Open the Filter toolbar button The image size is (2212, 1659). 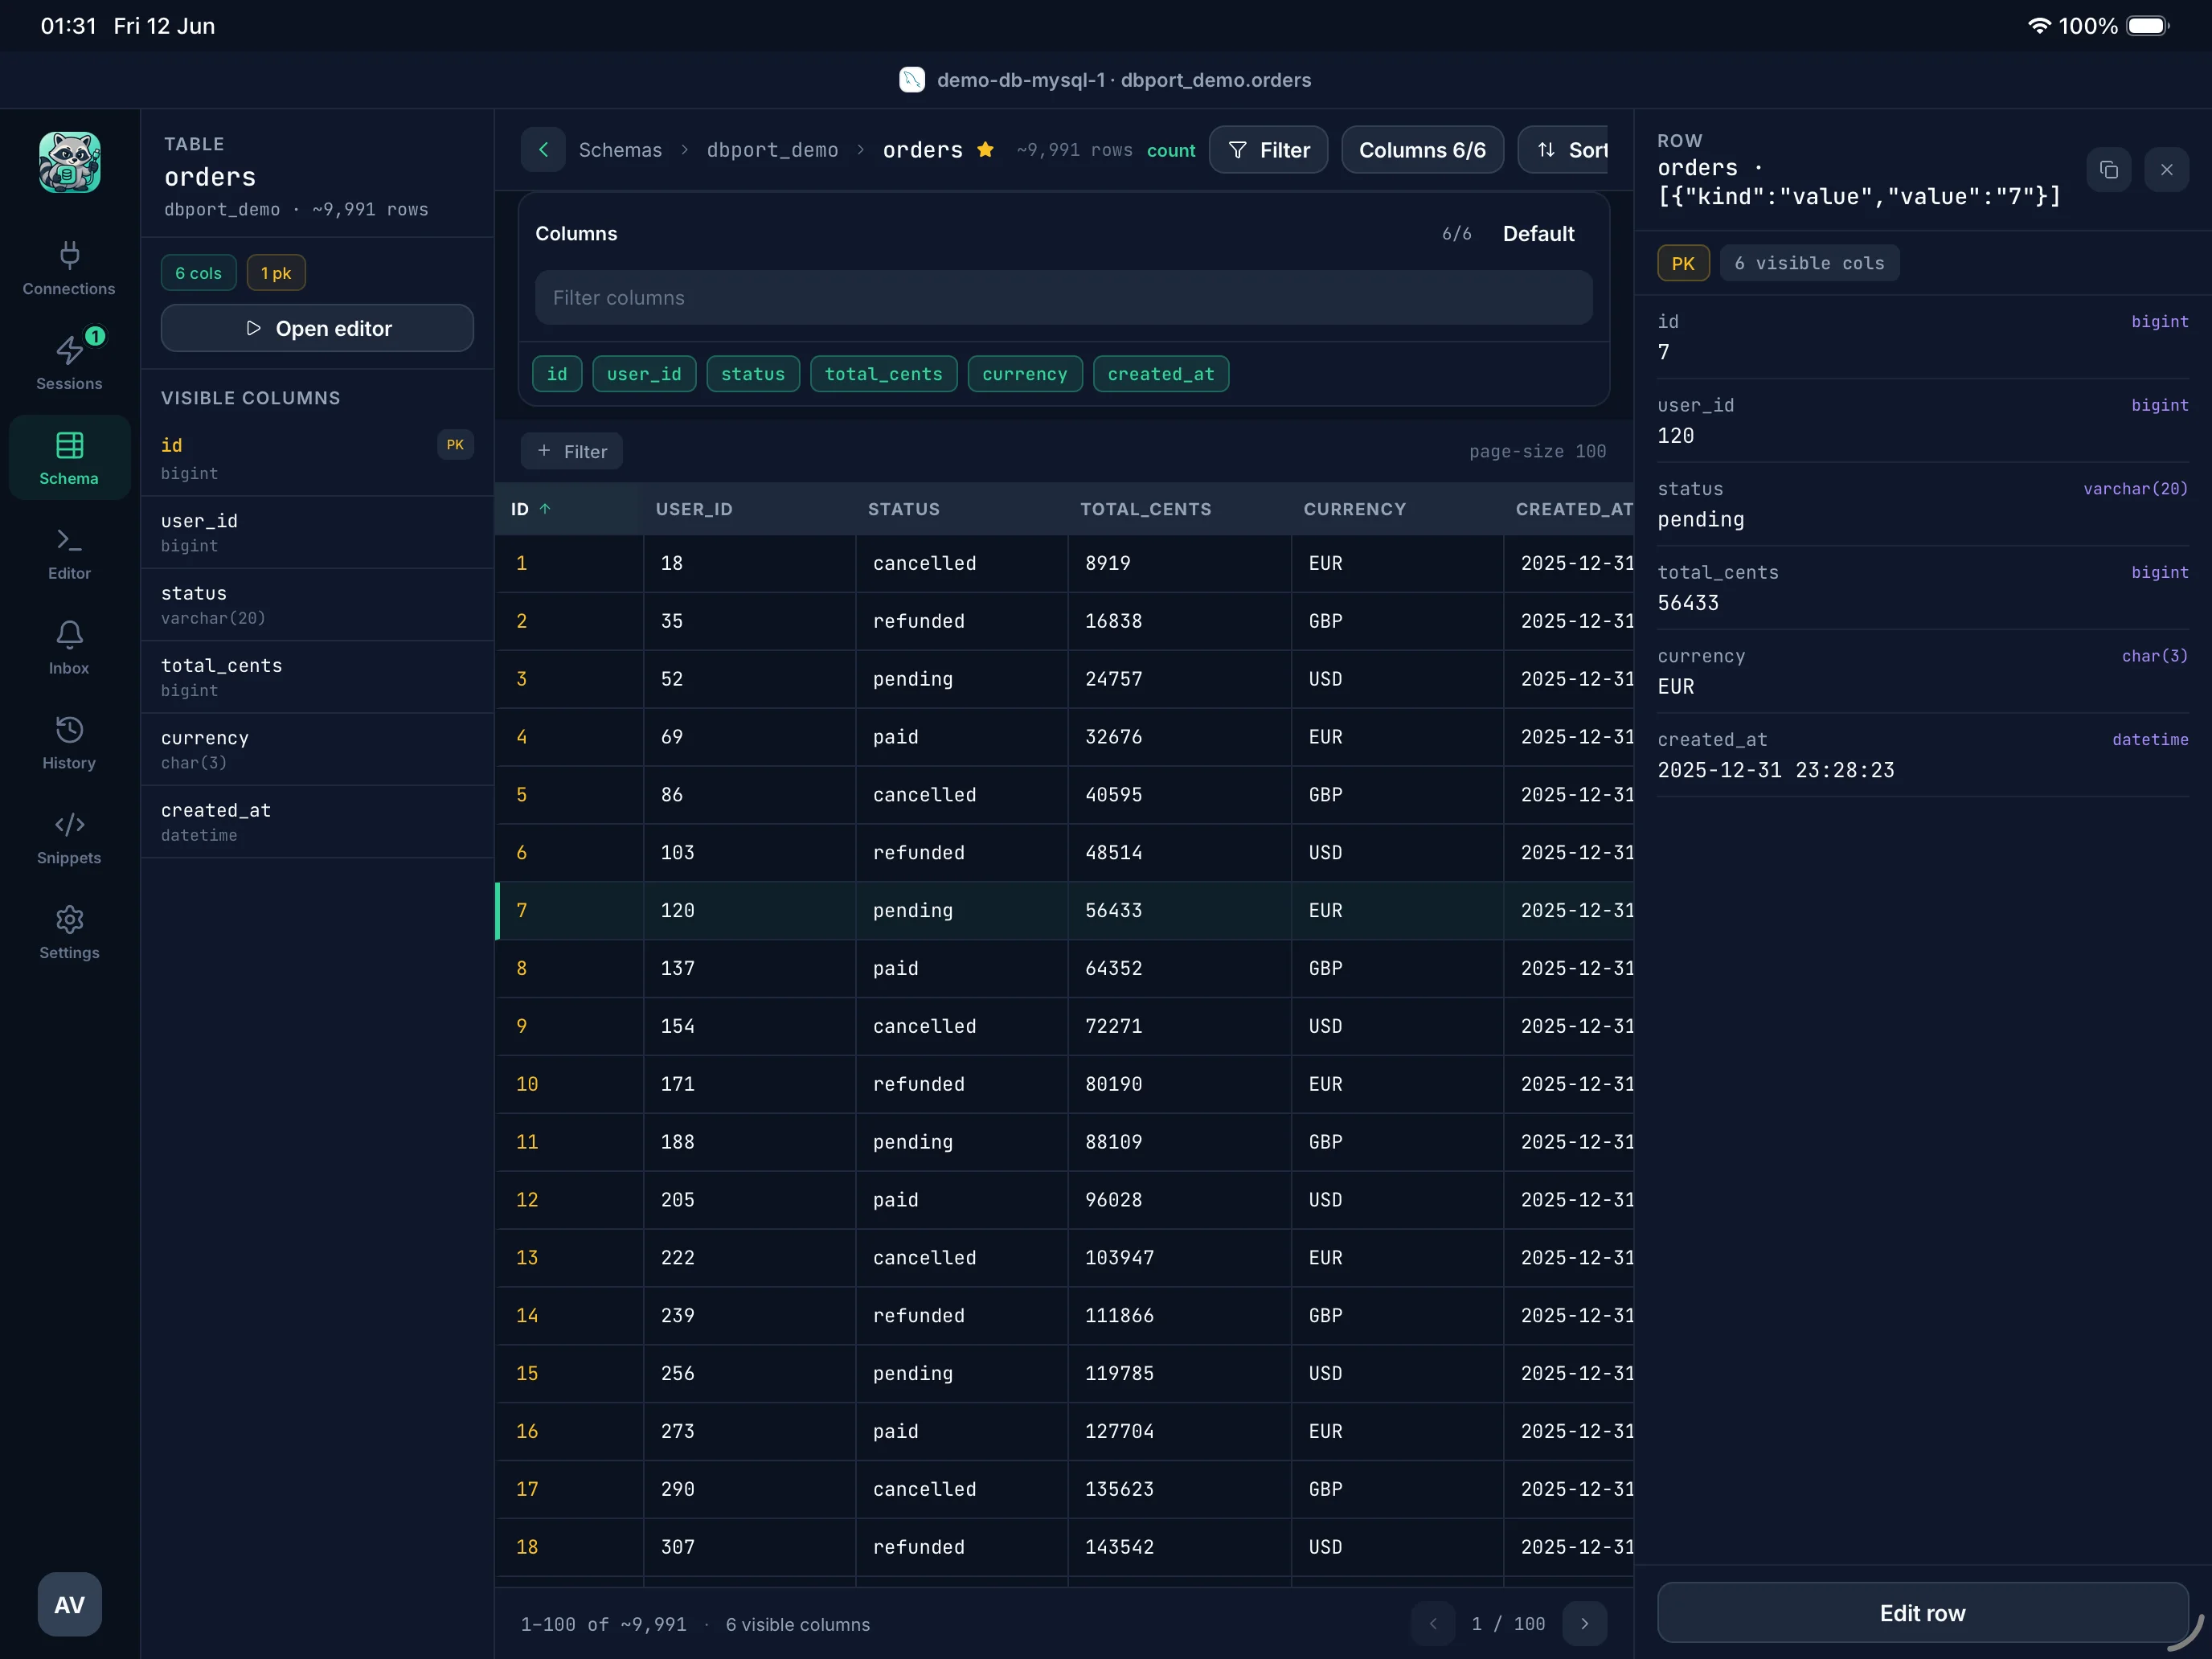coord(1268,149)
